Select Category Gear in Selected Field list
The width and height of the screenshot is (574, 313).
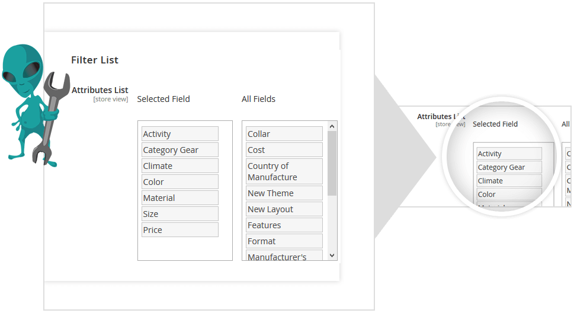(x=180, y=150)
